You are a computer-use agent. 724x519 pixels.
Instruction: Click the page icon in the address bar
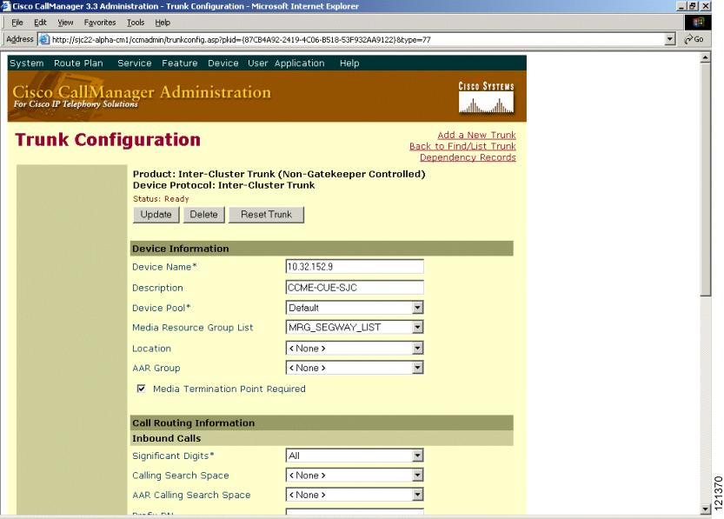(44, 40)
